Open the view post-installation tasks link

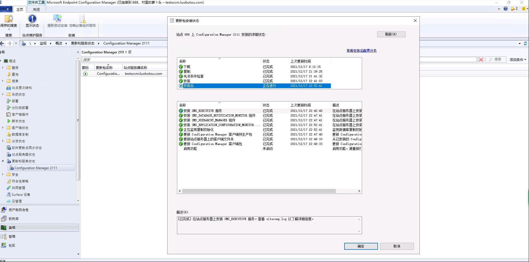point(361,51)
